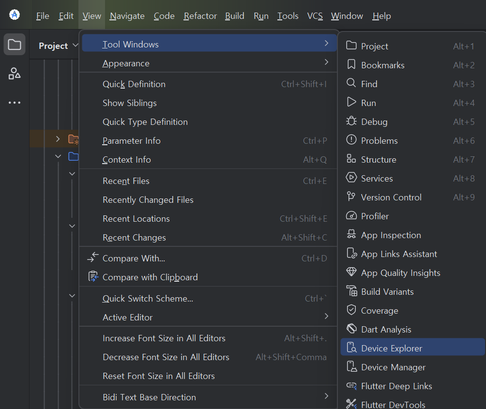Open the Build menu
The image size is (486, 409).
pyautogui.click(x=235, y=16)
